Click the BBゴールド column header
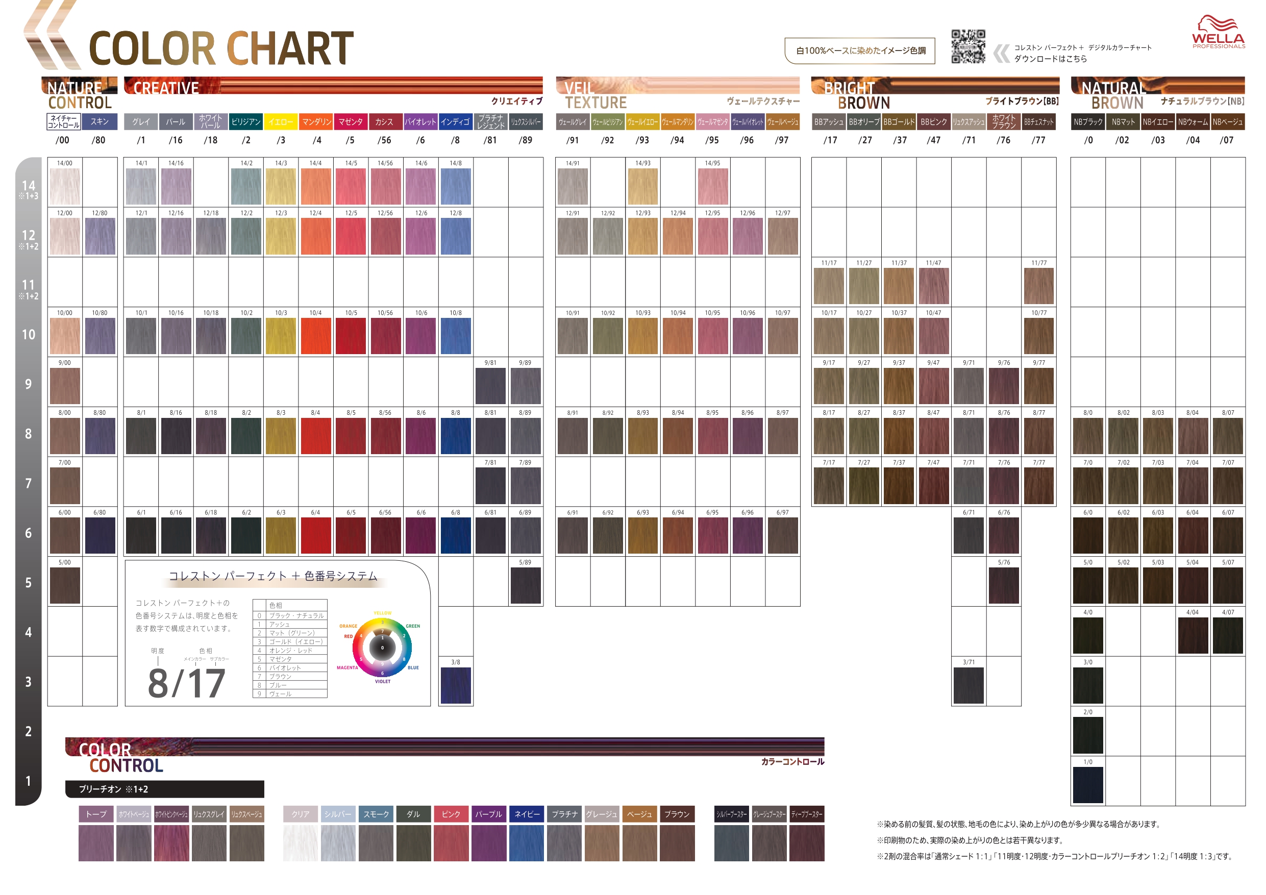The height and width of the screenshot is (895, 1266). click(x=899, y=122)
